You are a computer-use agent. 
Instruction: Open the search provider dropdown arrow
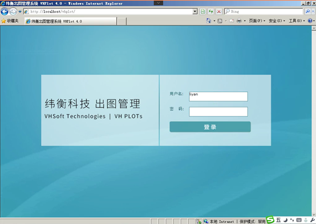pyautogui.click(x=313, y=11)
